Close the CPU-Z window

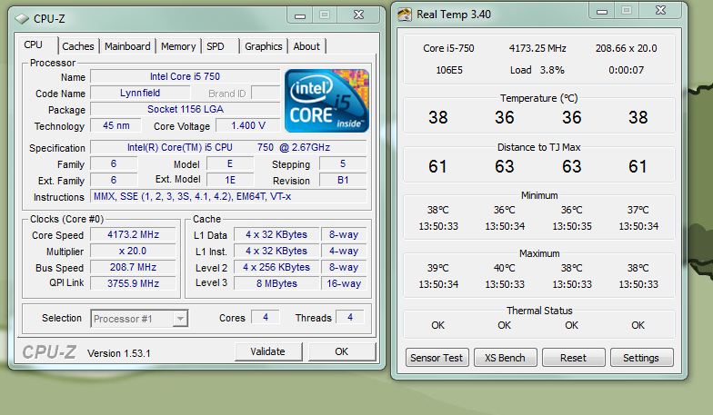pyautogui.click(x=358, y=15)
